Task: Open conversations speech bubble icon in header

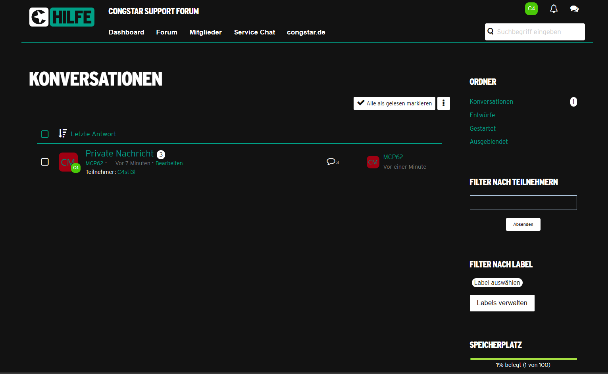Action: (574, 9)
